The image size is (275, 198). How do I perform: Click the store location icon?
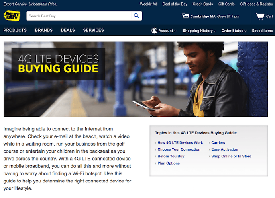coord(185,16)
